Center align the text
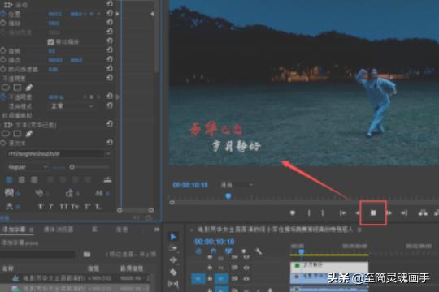This screenshot has height=292, width=439. pyautogui.click(x=22, y=180)
